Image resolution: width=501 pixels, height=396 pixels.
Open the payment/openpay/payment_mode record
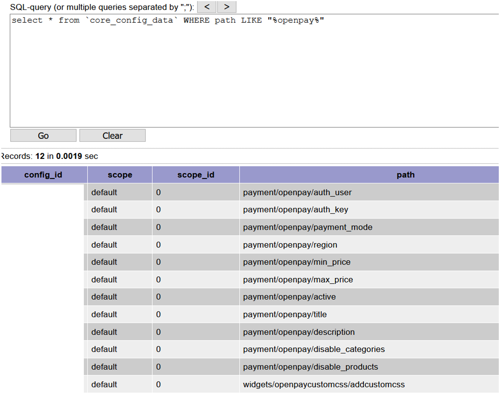pos(308,227)
